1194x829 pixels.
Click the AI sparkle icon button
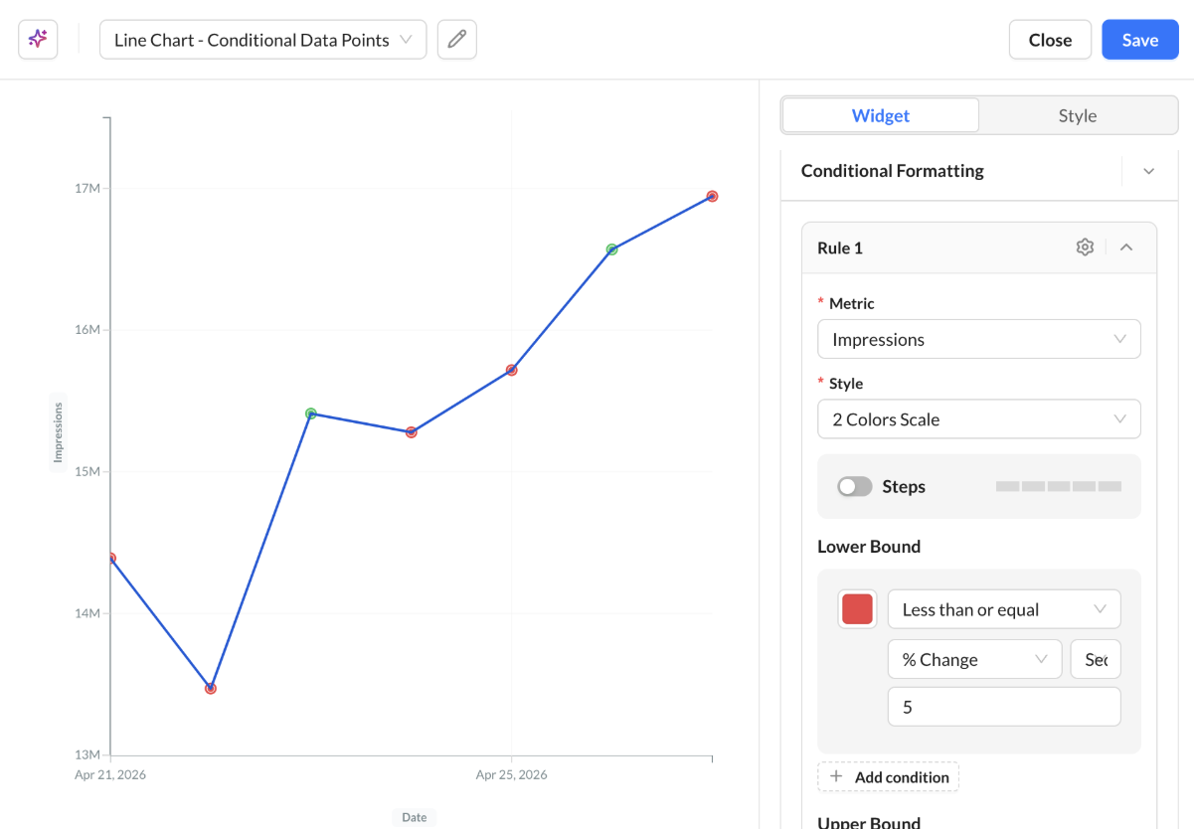pos(38,40)
